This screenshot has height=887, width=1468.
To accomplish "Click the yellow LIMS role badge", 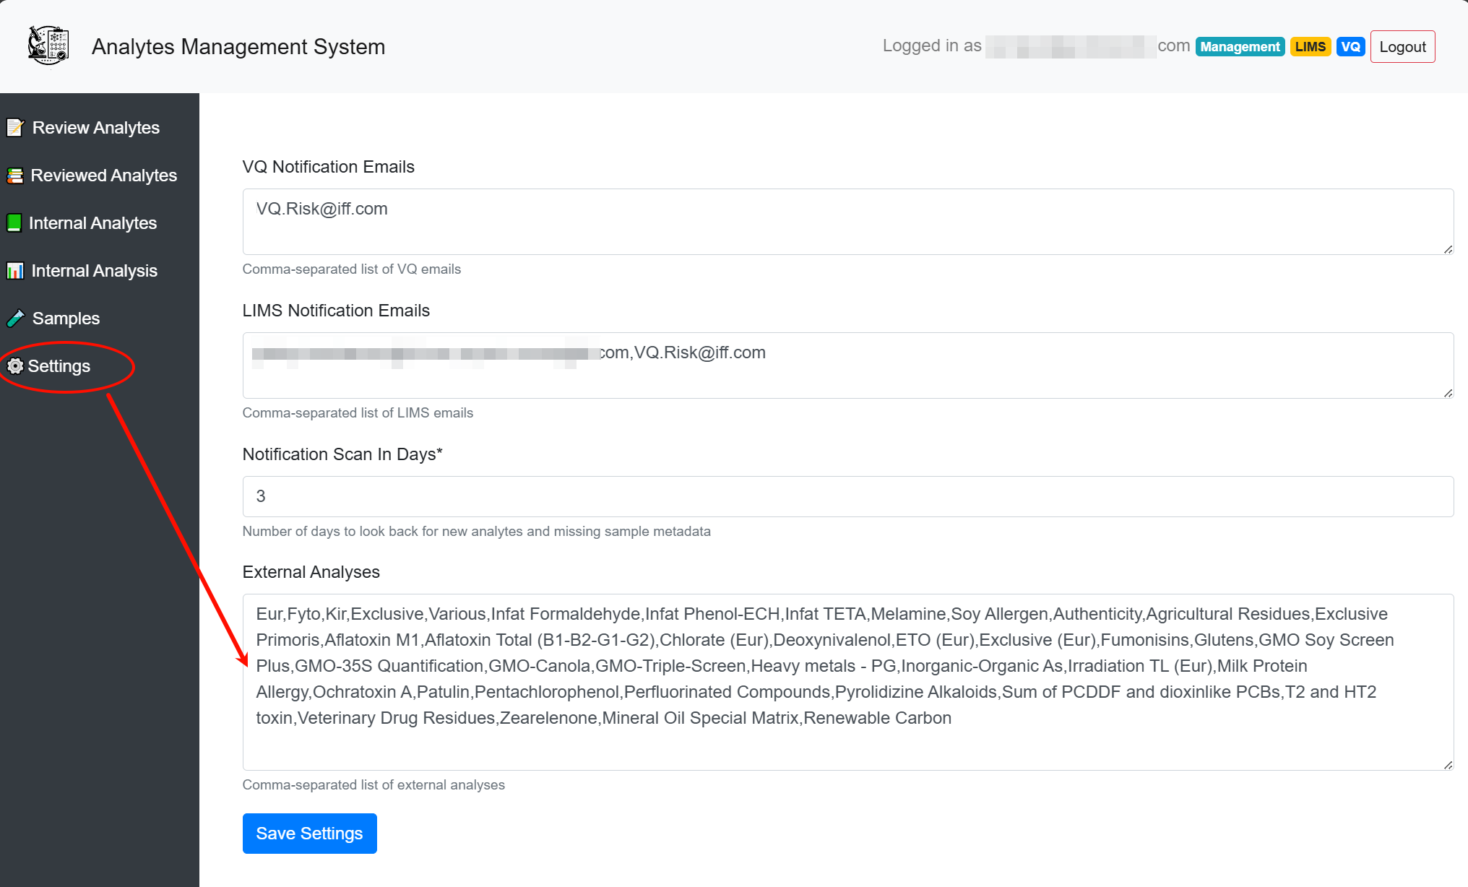I will point(1309,47).
